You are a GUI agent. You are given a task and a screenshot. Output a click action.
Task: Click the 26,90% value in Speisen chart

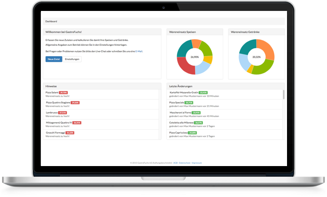tap(195, 57)
